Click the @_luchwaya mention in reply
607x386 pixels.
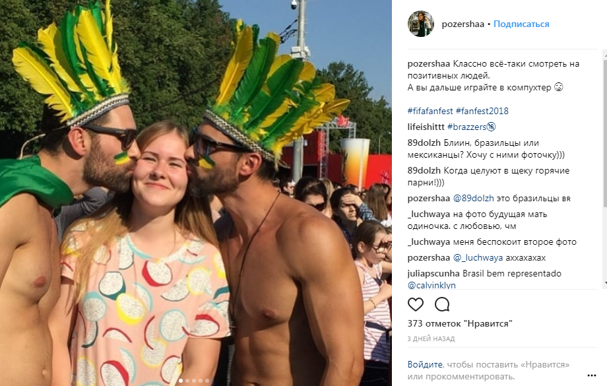[x=478, y=258]
